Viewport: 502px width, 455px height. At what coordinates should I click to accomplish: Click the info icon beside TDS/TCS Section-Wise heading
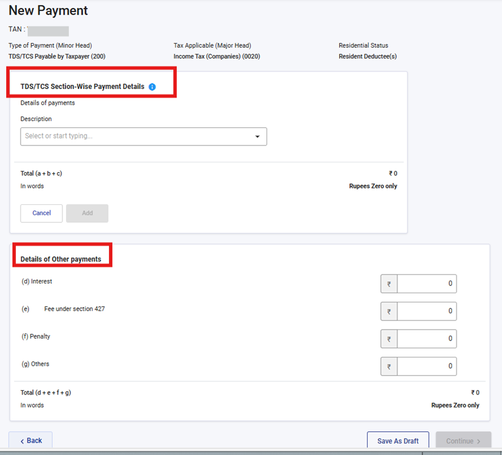(152, 87)
